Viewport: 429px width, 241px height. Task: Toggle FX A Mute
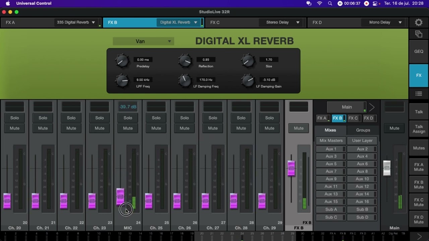(x=419, y=167)
